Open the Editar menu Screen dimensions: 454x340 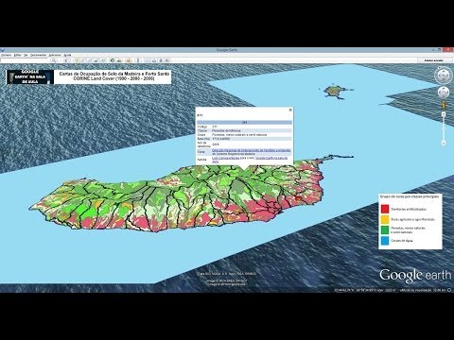(18, 55)
